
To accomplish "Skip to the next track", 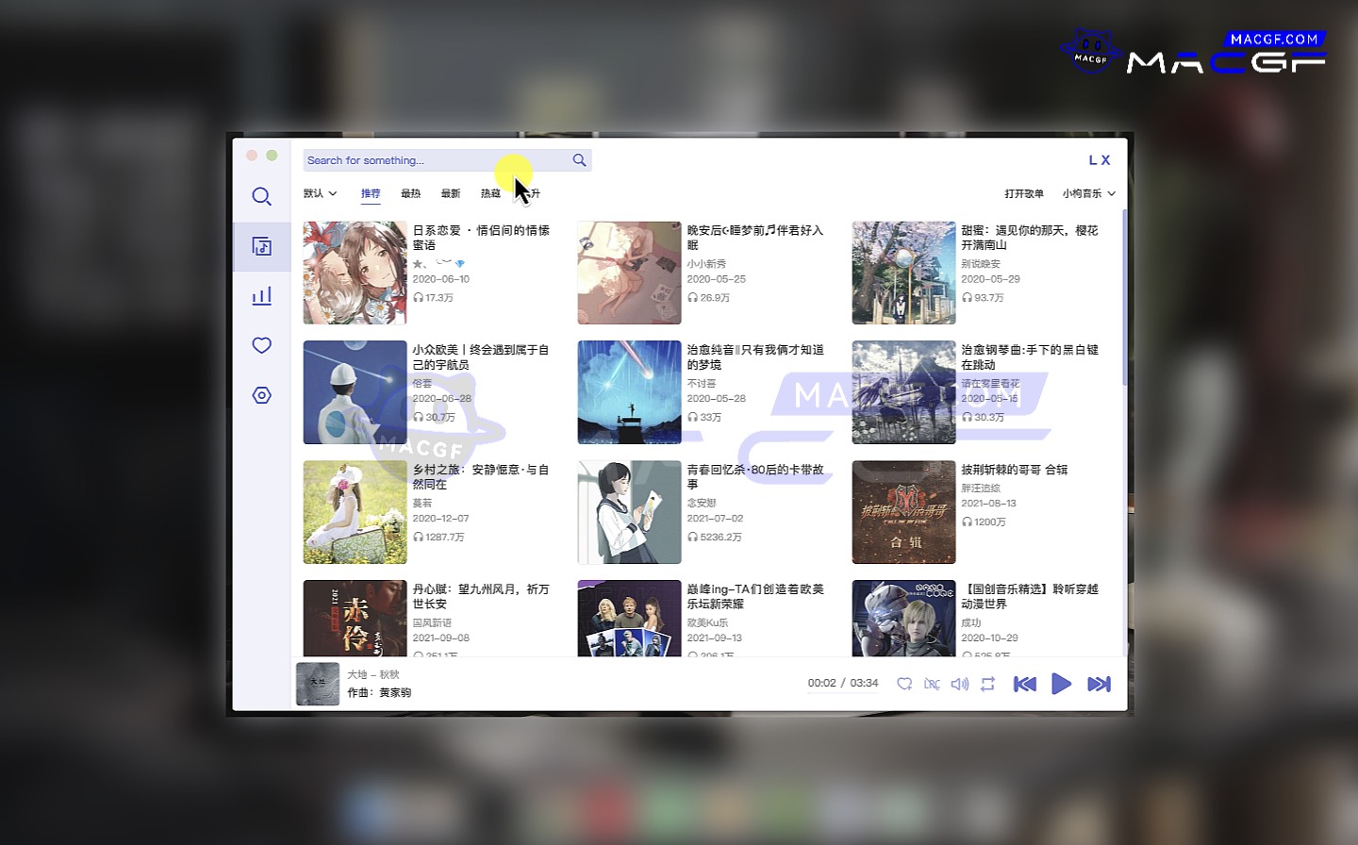I will click(1099, 684).
